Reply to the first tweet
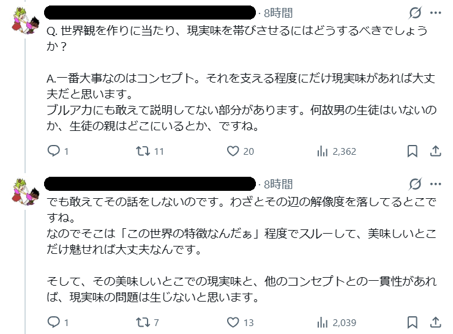This screenshot has width=453, height=334. click(54, 151)
